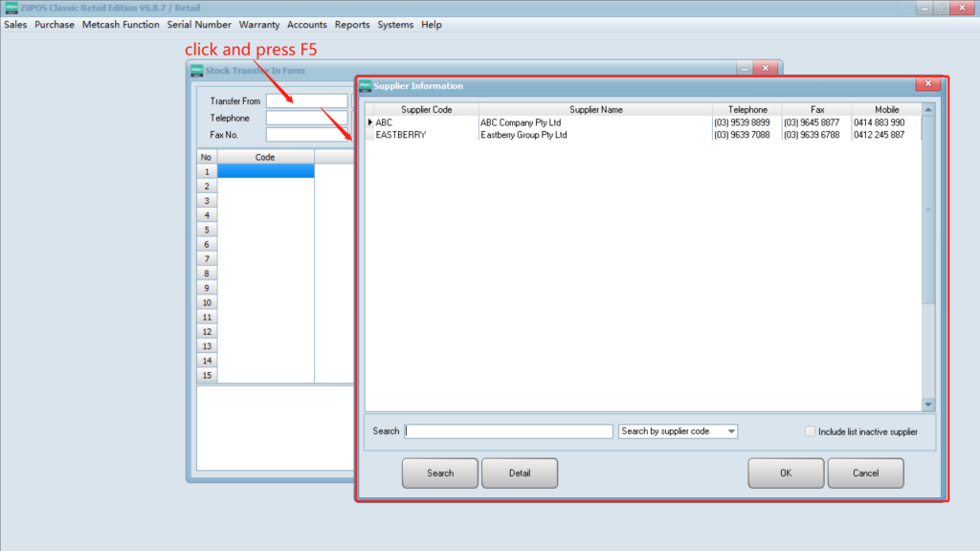Viewport: 980px width, 551px height.
Task: Close the Supplier Information dialog
Action: (x=927, y=85)
